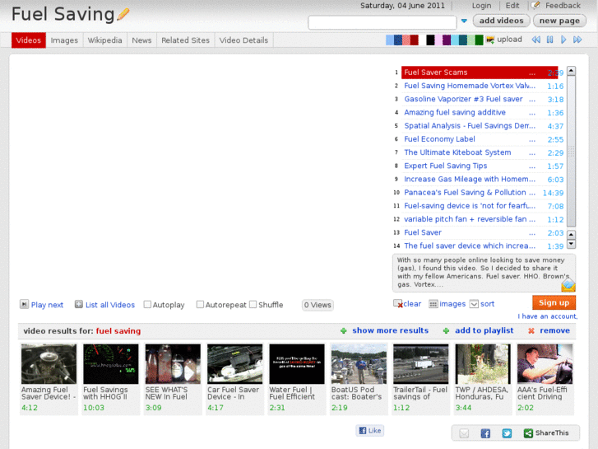Click the images grid icon
The width and height of the screenshot is (598, 449).
point(433,304)
